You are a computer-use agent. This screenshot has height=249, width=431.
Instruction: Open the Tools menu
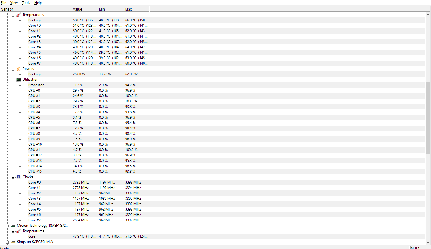(26, 3)
